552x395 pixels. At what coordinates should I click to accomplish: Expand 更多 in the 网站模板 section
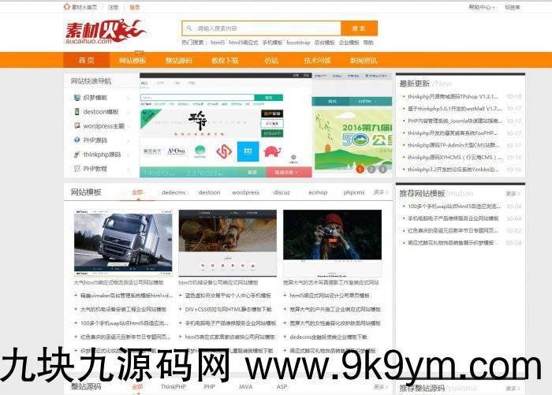pyautogui.click(x=380, y=192)
